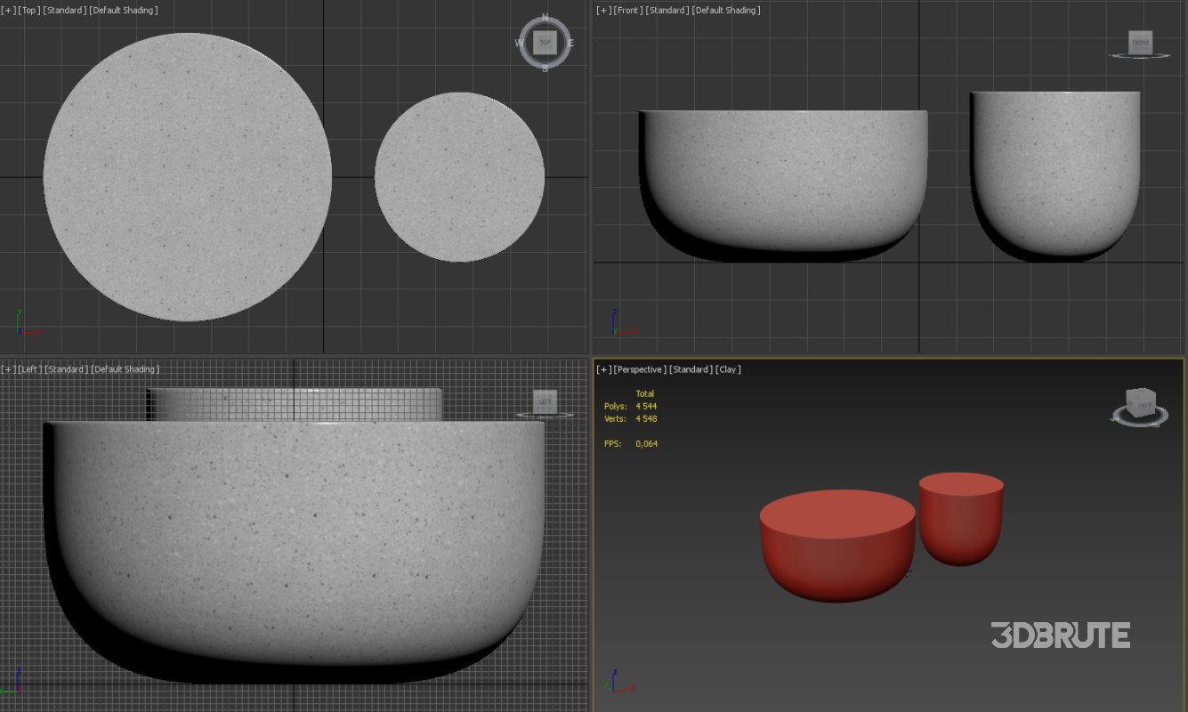Click the W compass letter on Top ViewCube
1188x712 pixels.
click(x=519, y=43)
